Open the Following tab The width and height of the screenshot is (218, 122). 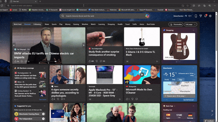tap(37, 24)
